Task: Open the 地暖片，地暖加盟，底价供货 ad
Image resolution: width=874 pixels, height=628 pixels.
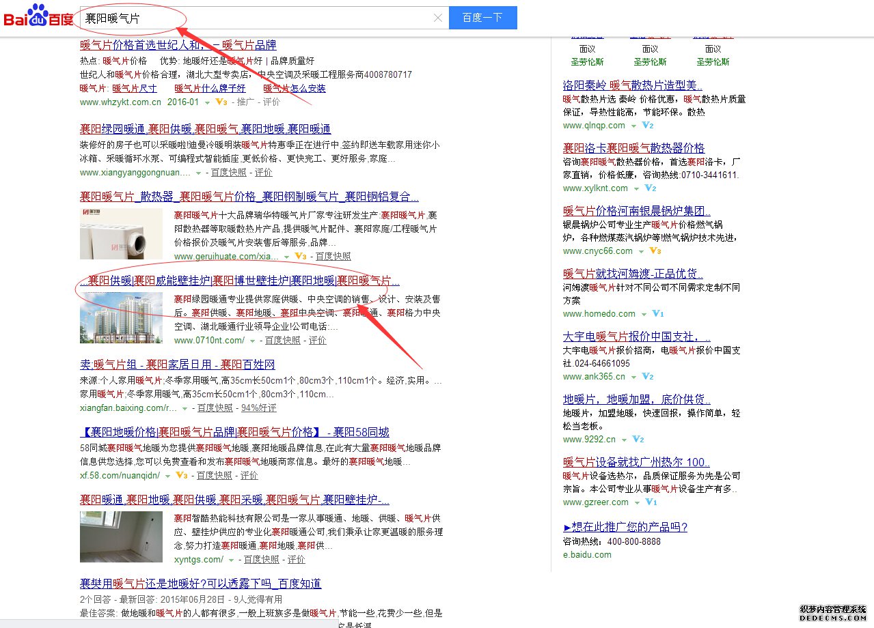Action: (637, 399)
